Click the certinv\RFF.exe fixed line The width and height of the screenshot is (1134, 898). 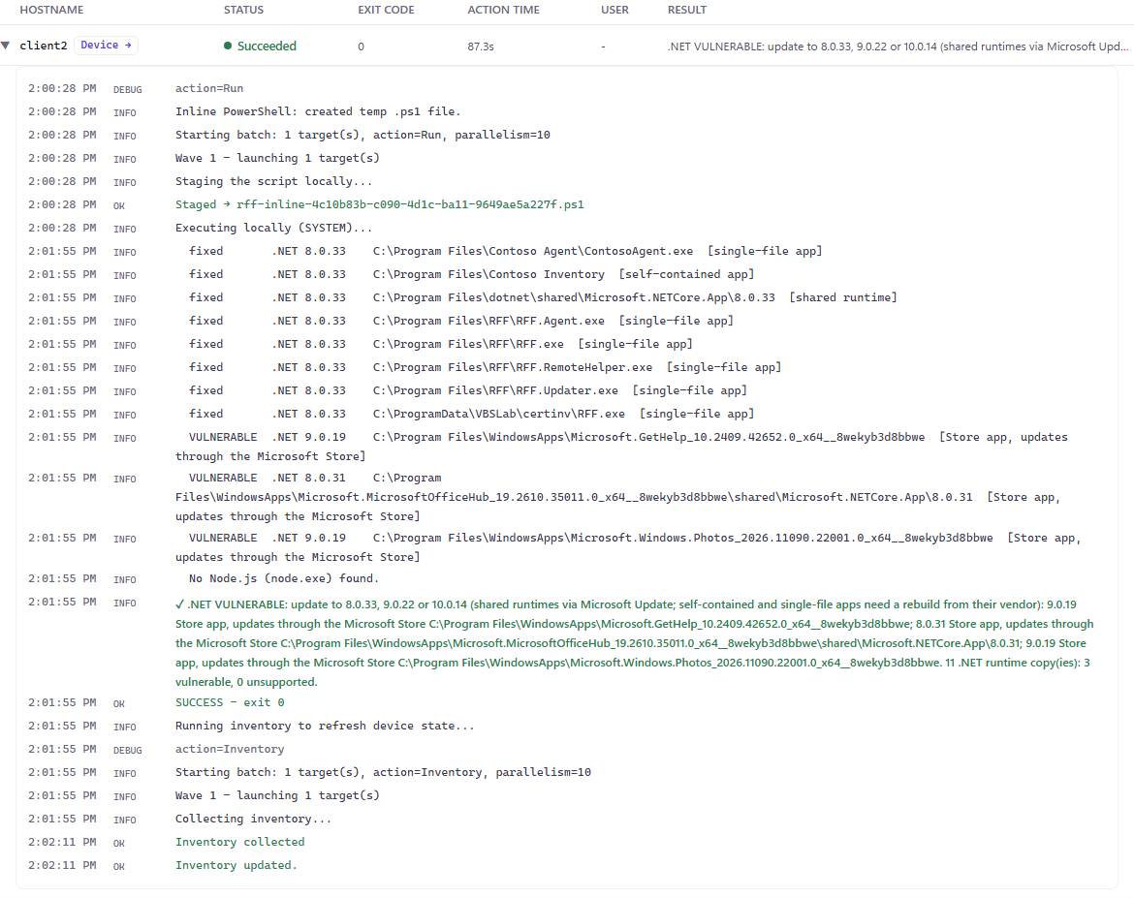471,414
